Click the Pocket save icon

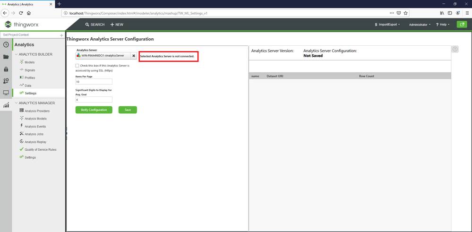click(x=399, y=13)
